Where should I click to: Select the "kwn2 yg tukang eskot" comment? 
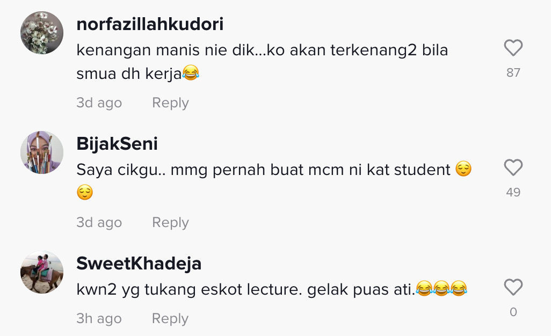(245, 290)
